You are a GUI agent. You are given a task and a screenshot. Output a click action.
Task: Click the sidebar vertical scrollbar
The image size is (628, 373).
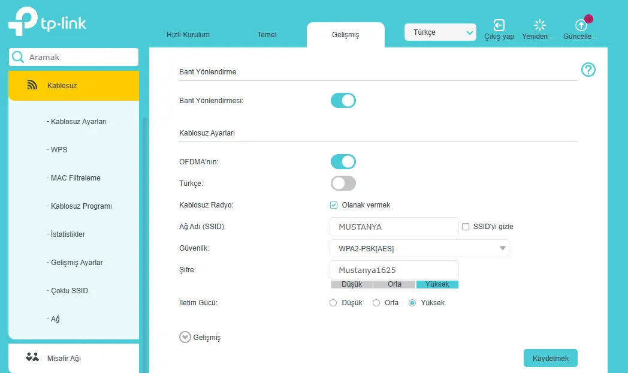pyautogui.click(x=146, y=245)
